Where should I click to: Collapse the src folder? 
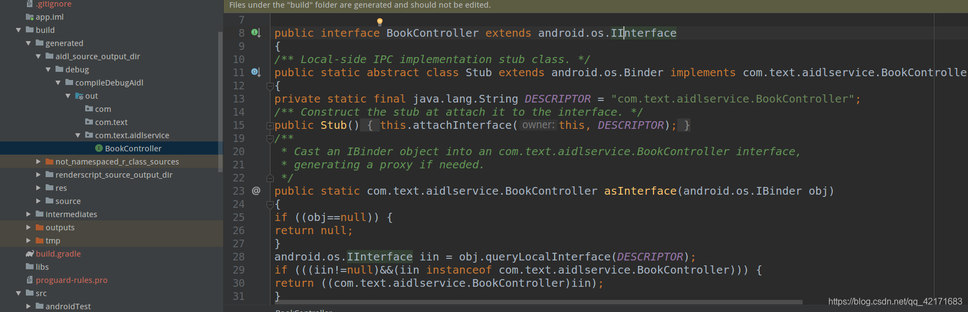(x=19, y=293)
